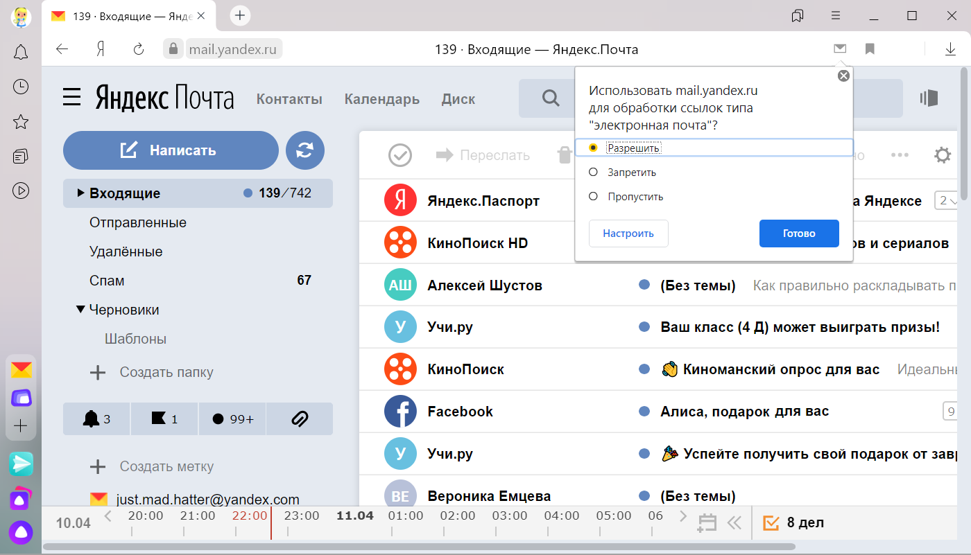Expand the Яндекс.Паспорт thread counter 2
The image size is (971, 555).
(947, 201)
